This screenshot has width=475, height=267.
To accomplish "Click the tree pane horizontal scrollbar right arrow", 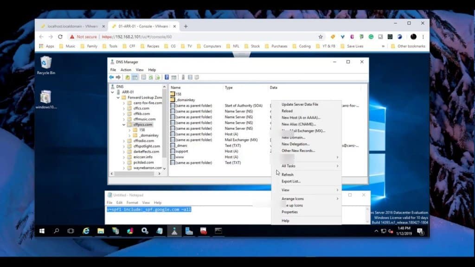I will pyautogui.click(x=160, y=174).
